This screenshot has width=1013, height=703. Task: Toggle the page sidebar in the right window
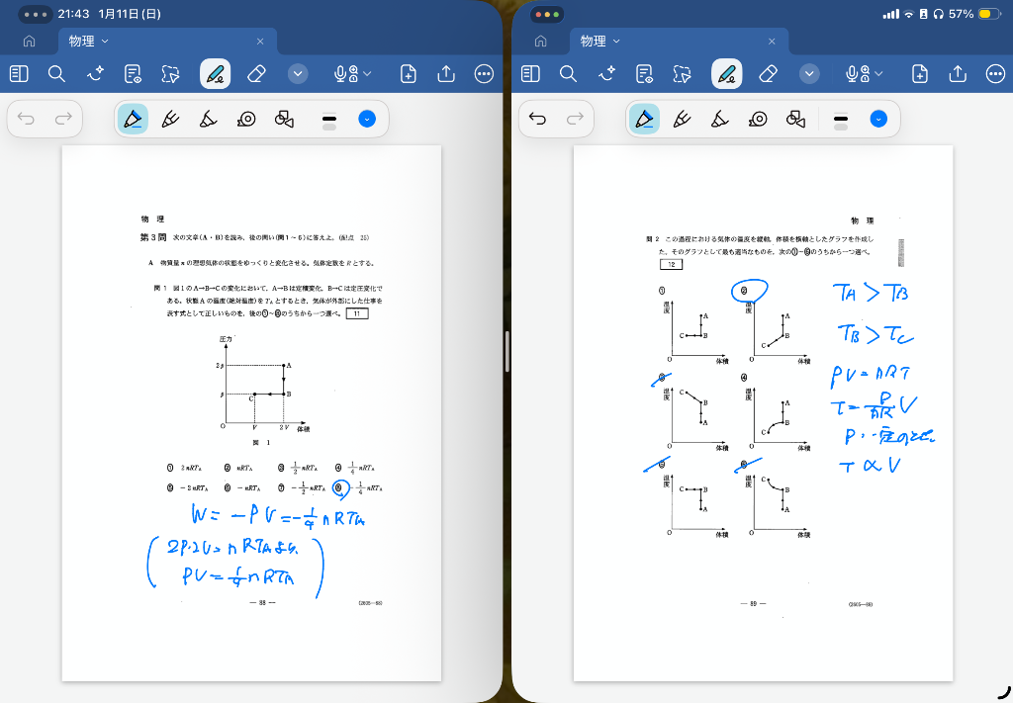tap(530, 74)
